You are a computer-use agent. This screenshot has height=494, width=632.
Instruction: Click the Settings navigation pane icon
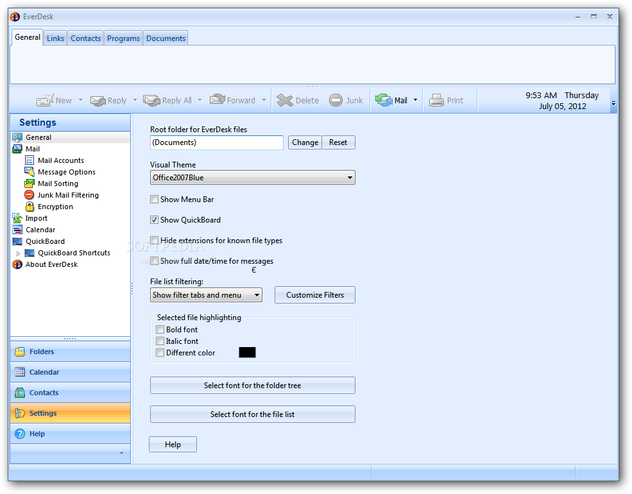click(x=20, y=413)
